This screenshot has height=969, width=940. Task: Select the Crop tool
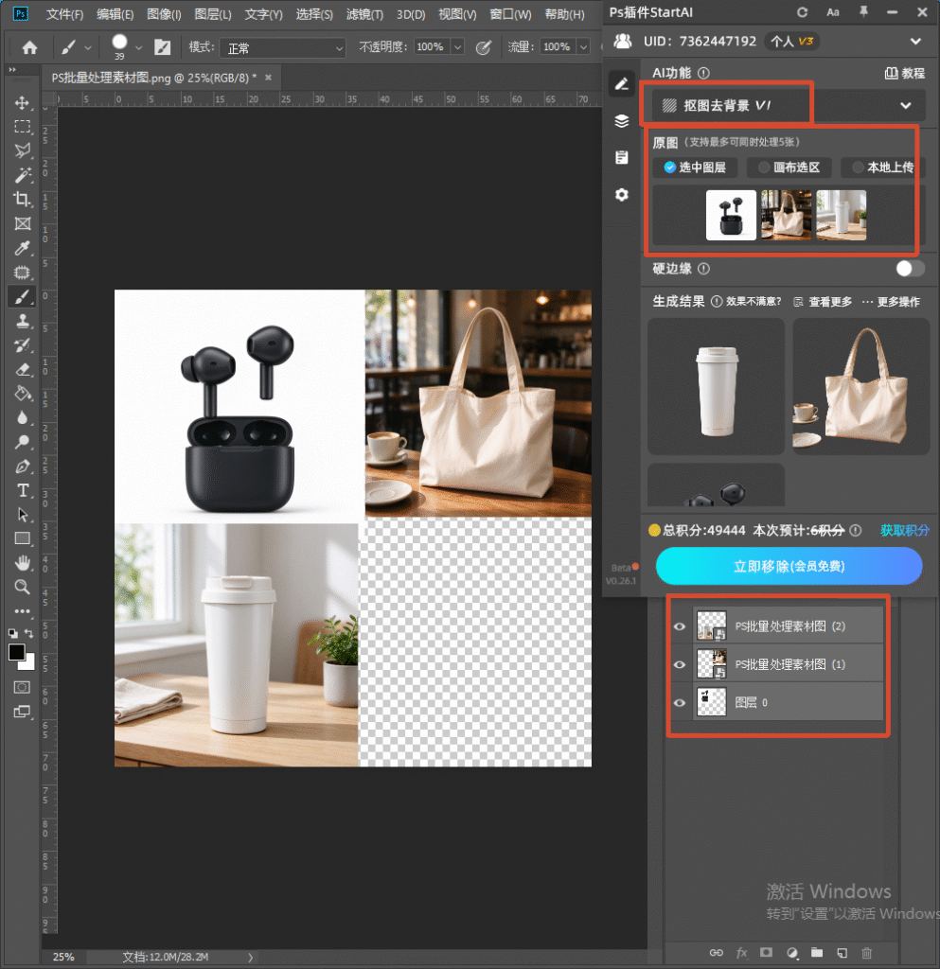pos(23,199)
